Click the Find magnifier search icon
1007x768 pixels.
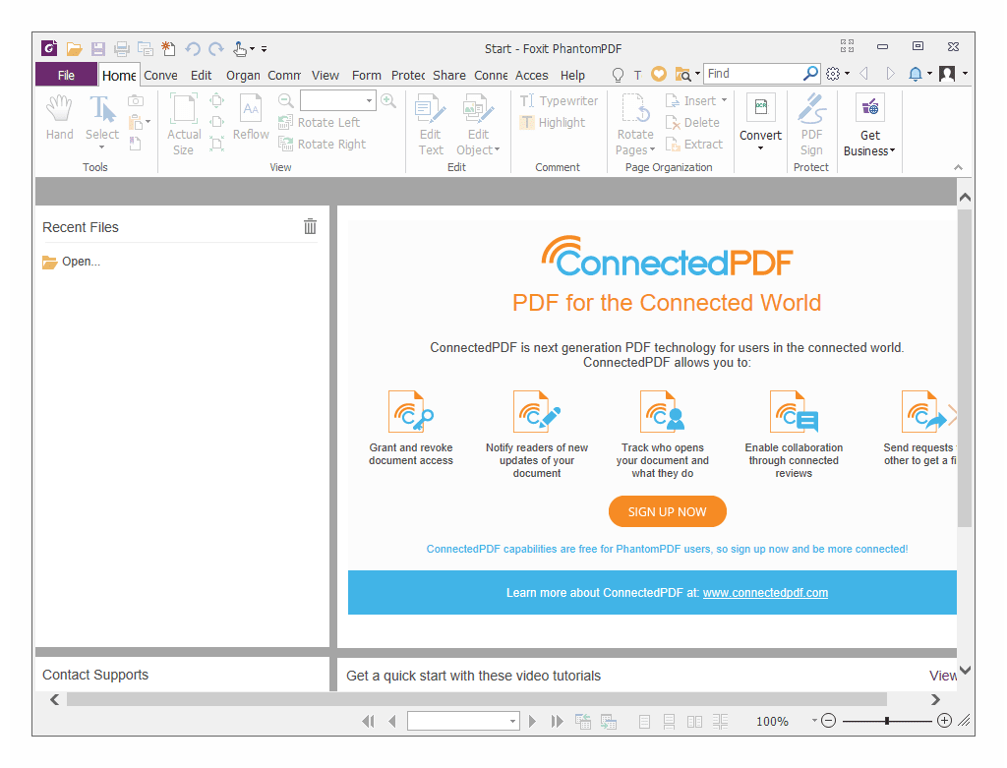[x=811, y=74]
